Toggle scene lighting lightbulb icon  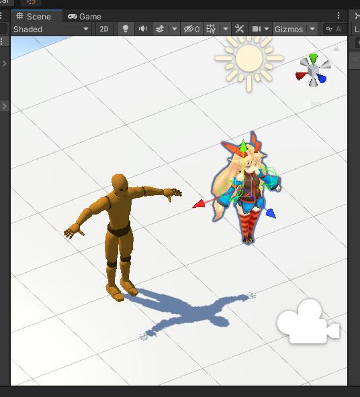[x=126, y=29]
